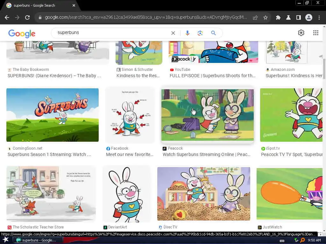This screenshot has height=244, width=326.
Task: Click the orange search tray icon
Action: [x=303, y=240]
